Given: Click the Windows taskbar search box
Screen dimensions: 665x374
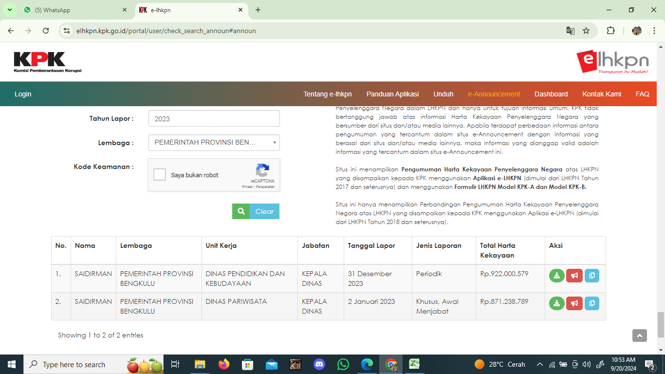Looking at the screenshot, I should tap(92, 364).
